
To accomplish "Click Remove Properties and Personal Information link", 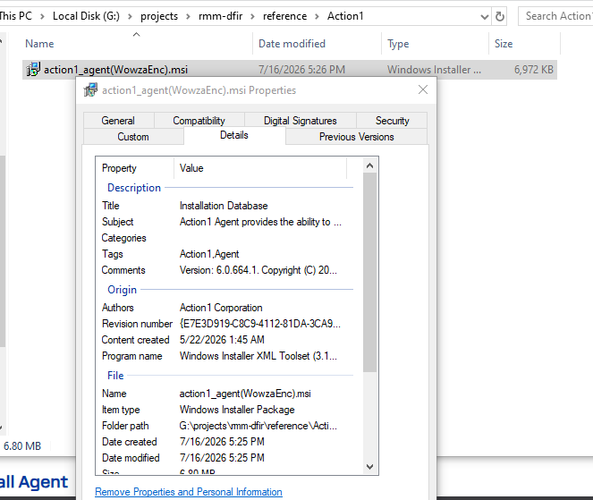I will pos(189,492).
